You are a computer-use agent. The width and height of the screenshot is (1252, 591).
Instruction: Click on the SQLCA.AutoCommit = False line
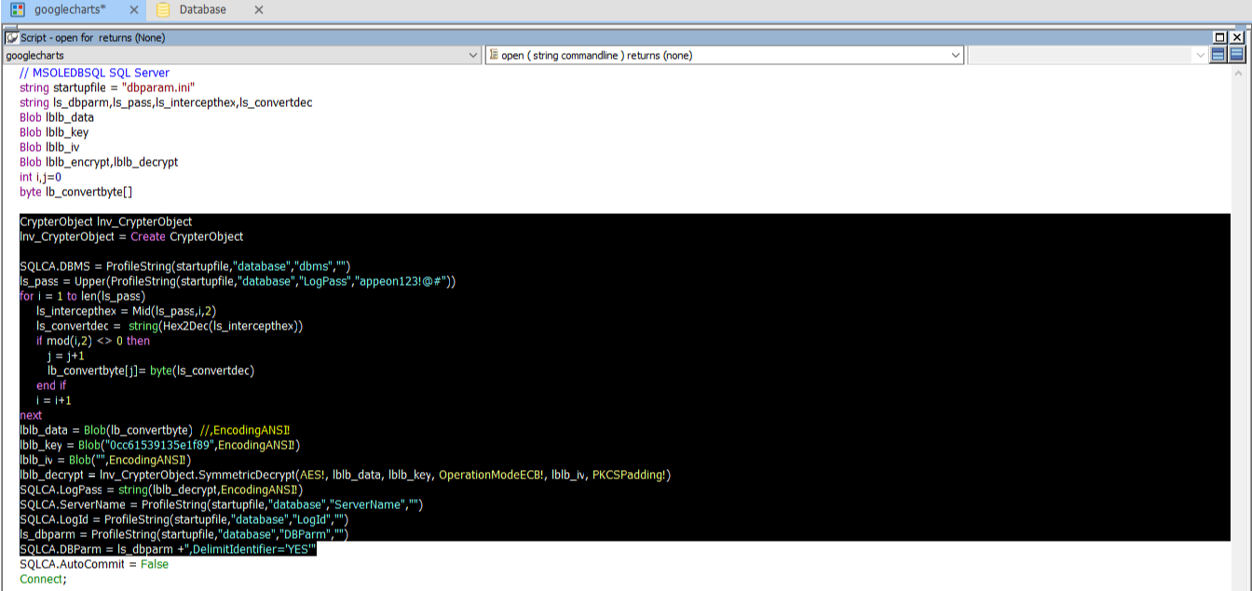coord(94,564)
